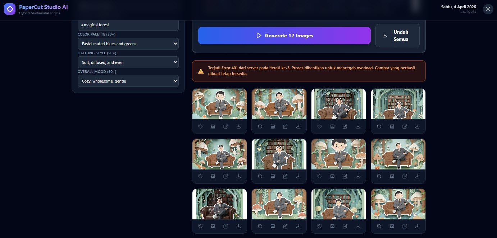
Task: Click the 'a magical forest' input field
Action: coord(128,25)
